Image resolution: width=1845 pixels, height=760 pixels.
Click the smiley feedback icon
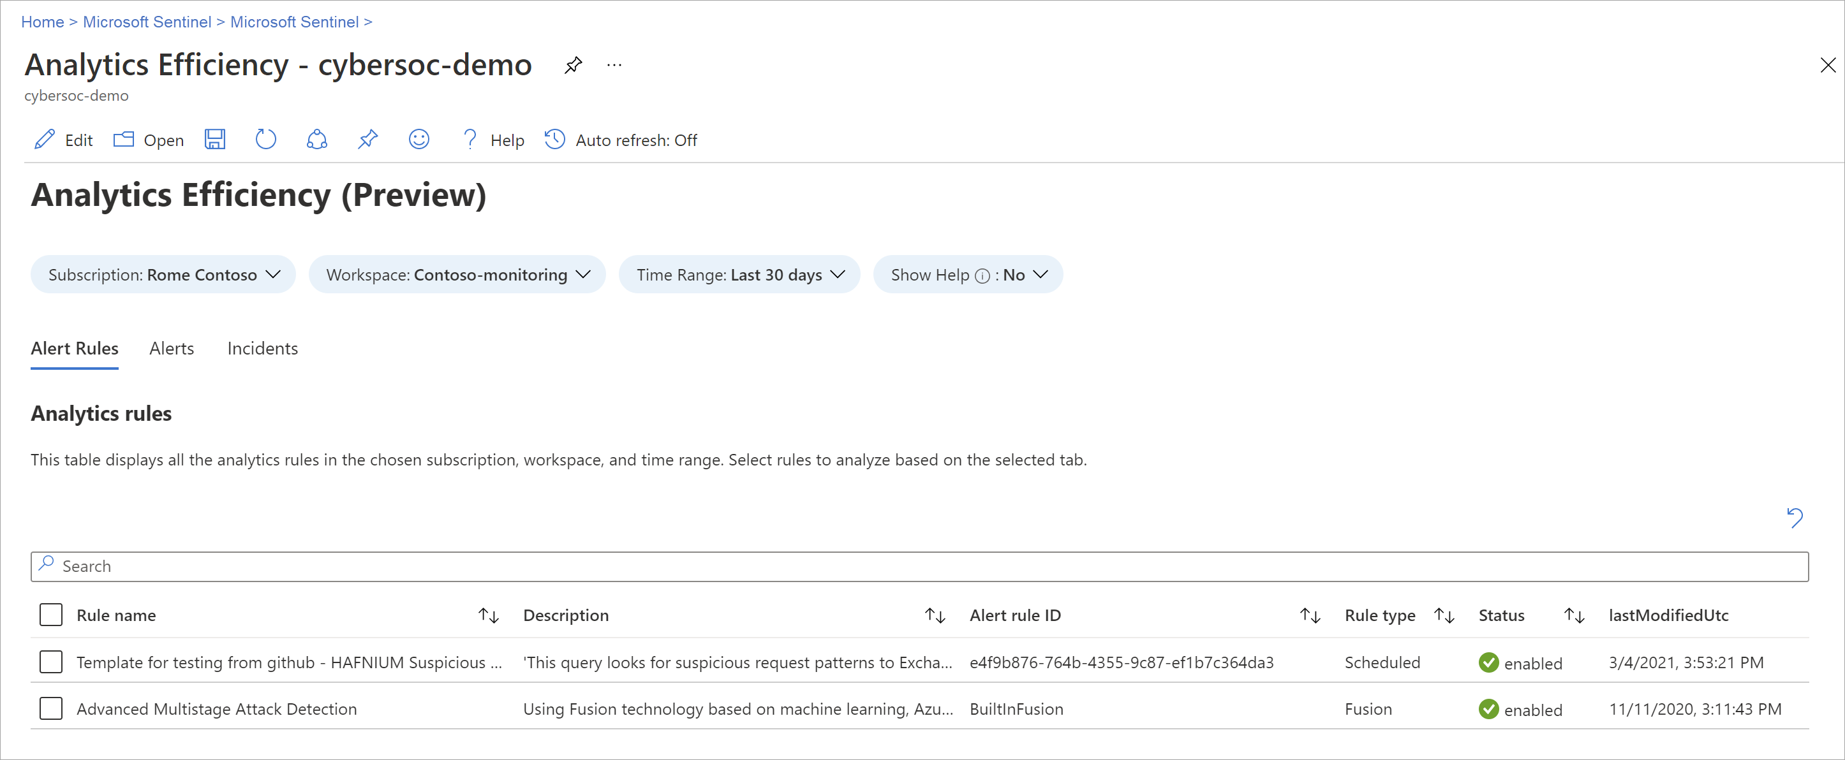click(419, 140)
